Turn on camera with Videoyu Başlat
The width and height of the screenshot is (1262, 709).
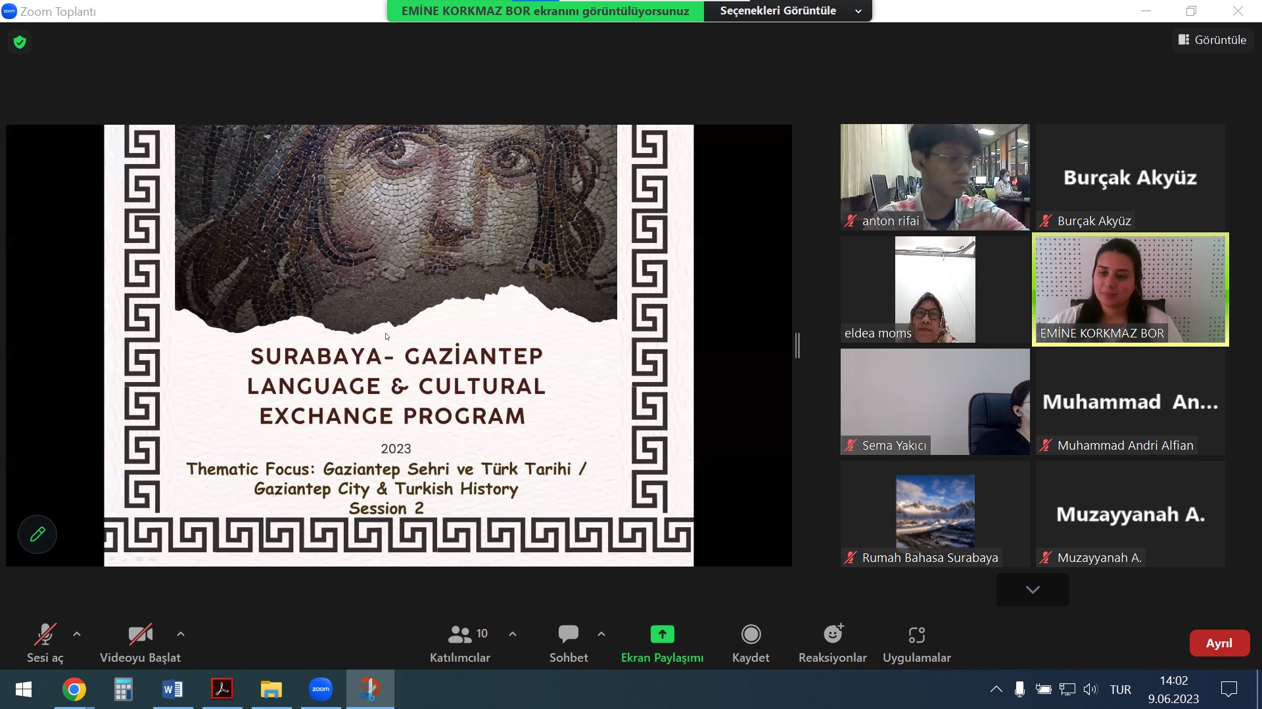pos(140,643)
